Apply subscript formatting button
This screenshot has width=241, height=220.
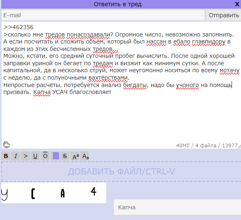coord(84,156)
